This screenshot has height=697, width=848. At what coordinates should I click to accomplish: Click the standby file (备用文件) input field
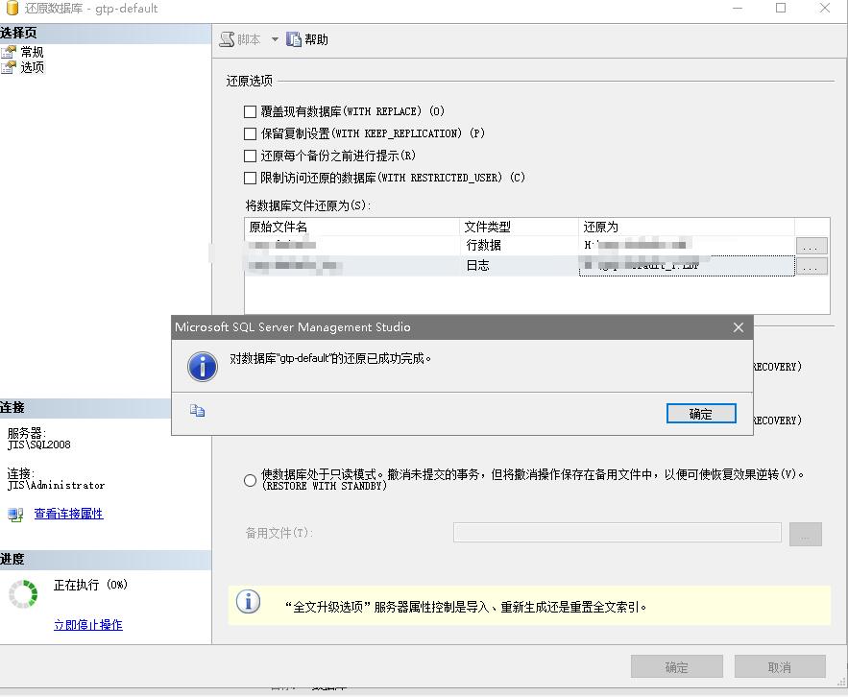[618, 533]
